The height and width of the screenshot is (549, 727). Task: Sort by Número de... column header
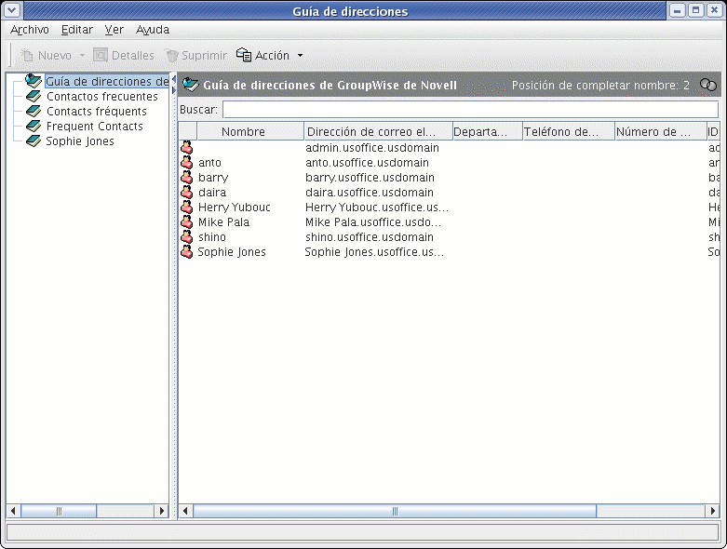pyautogui.click(x=660, y=131)
